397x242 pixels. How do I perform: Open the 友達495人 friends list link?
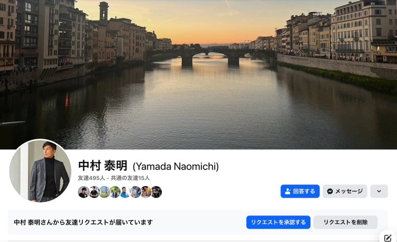pyautogui.click(x=91, y=178)
